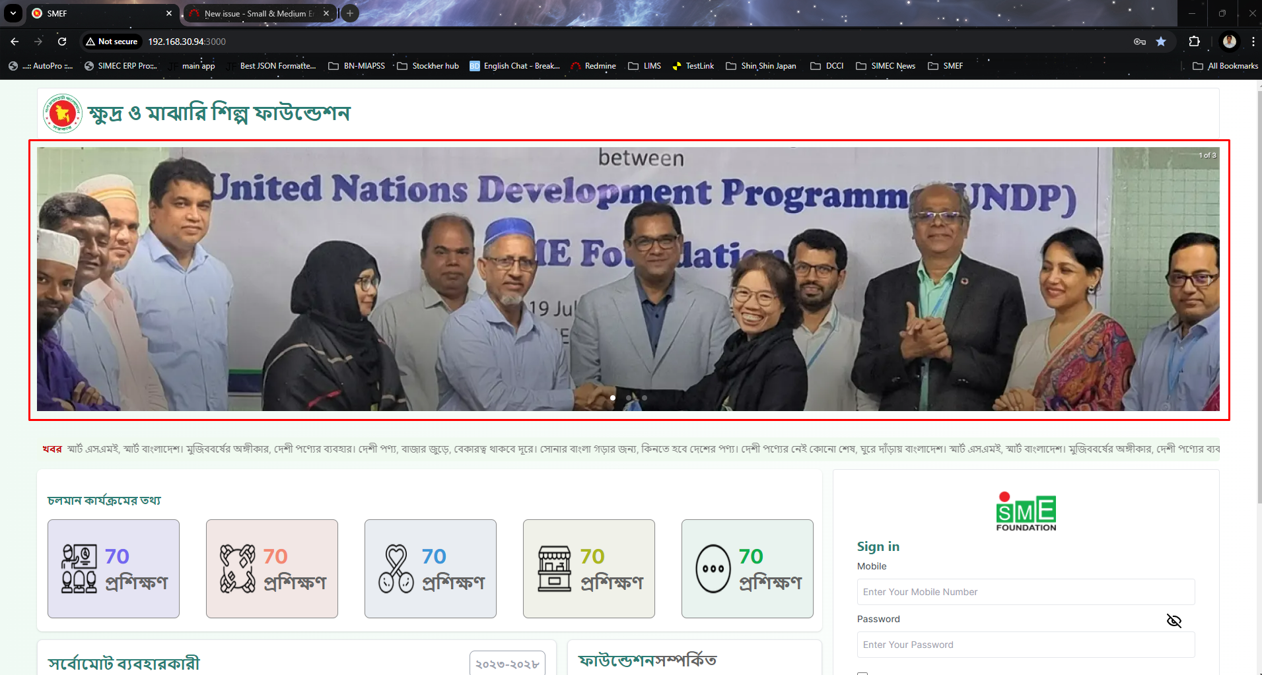Expand the DCCI bookmark folder
The image size is (1262, 675).
coord(827,66)
